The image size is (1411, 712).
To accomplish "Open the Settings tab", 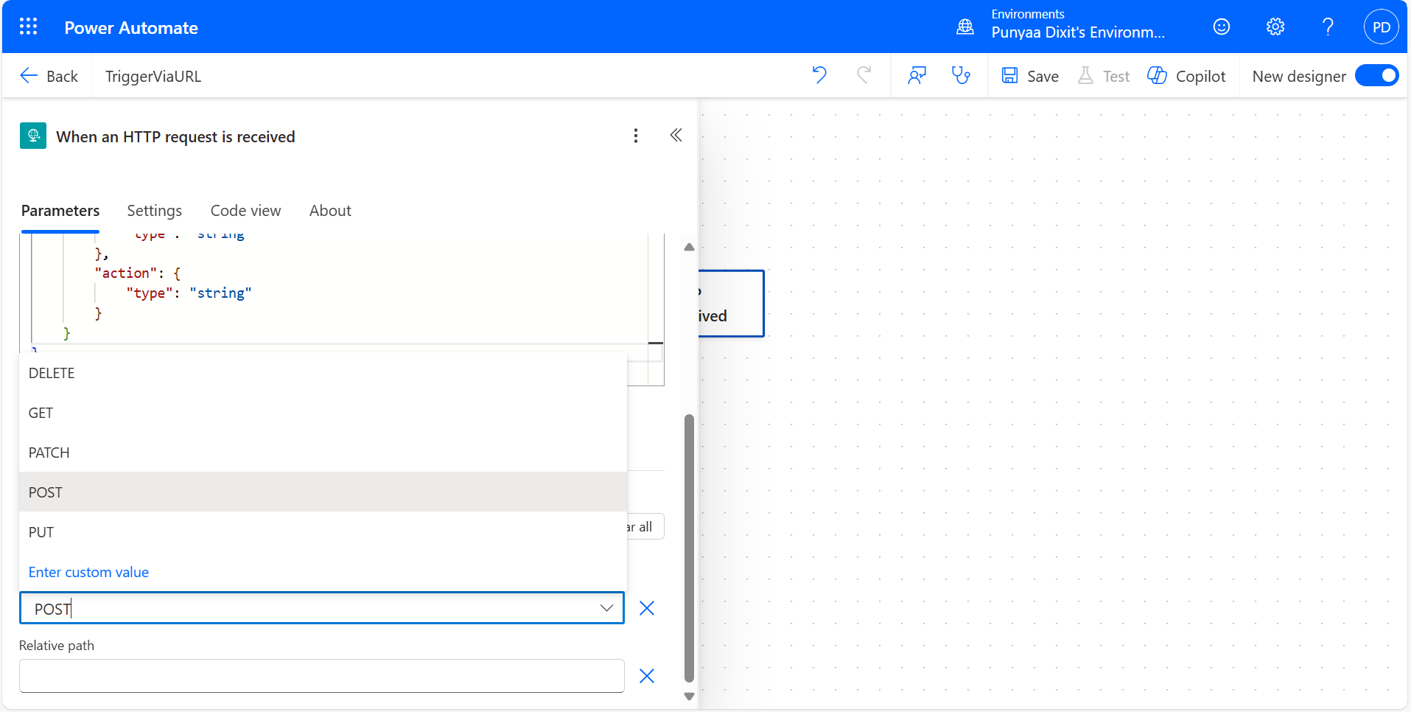I will point(154,211).
